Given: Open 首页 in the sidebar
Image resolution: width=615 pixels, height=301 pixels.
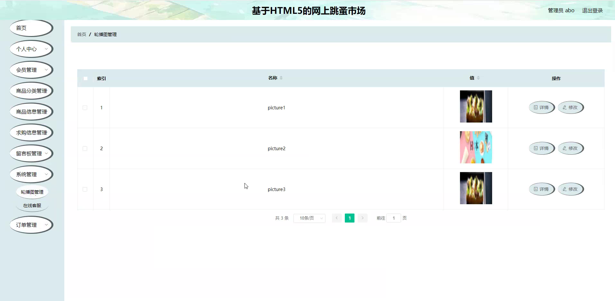Looking at the screenshot, I should tap(31, 28).
